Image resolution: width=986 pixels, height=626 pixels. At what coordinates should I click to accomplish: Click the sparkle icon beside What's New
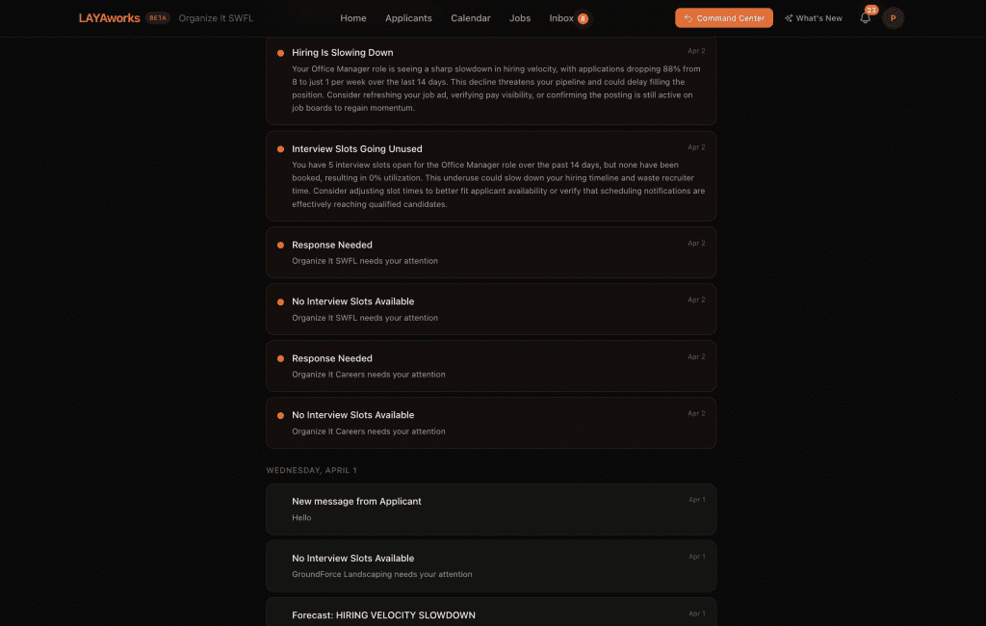(x=789, y=18)
